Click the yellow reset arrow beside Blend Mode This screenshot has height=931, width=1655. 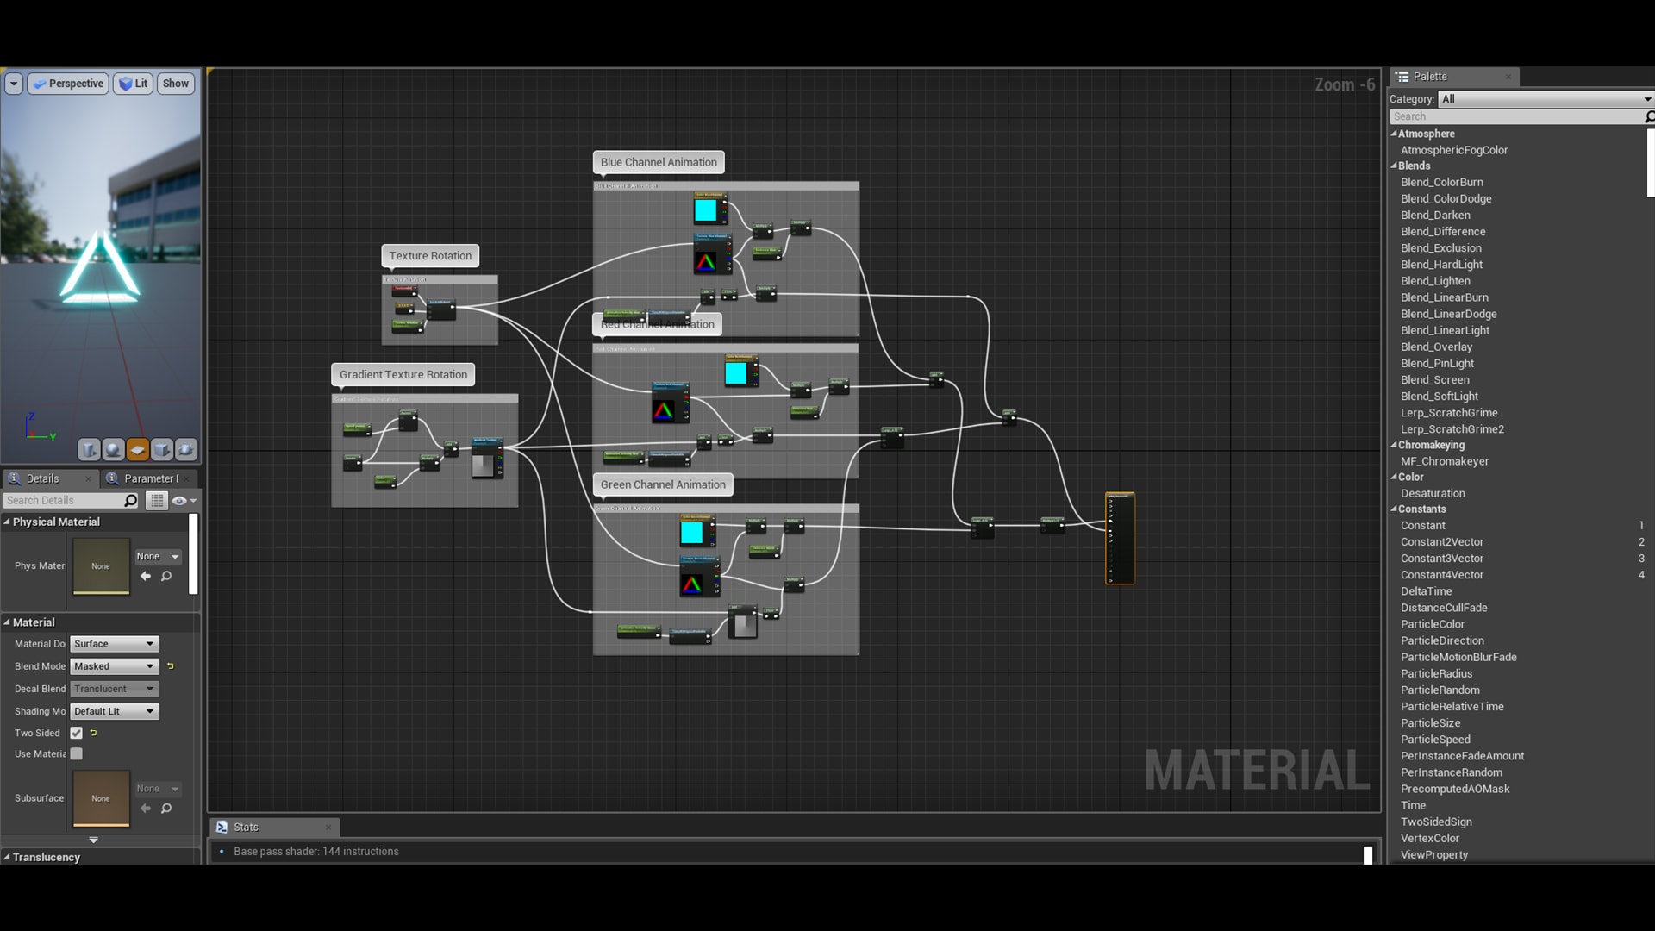pyautogui.click(x=170, y=665)
